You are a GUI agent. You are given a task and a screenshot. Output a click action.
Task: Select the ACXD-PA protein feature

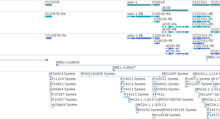click(x=177, y=54)
